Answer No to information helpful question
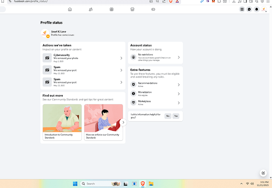 pyautogui.click(x=168, y=116)
